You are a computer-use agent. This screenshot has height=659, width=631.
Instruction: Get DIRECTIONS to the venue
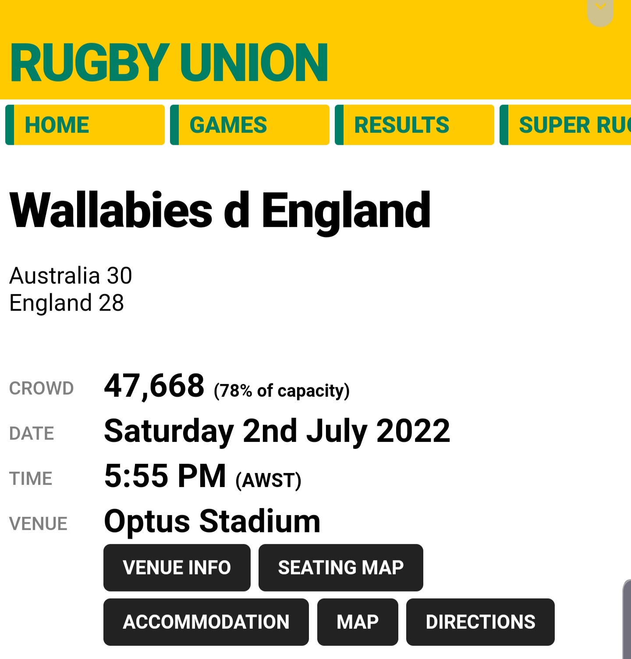480,622
